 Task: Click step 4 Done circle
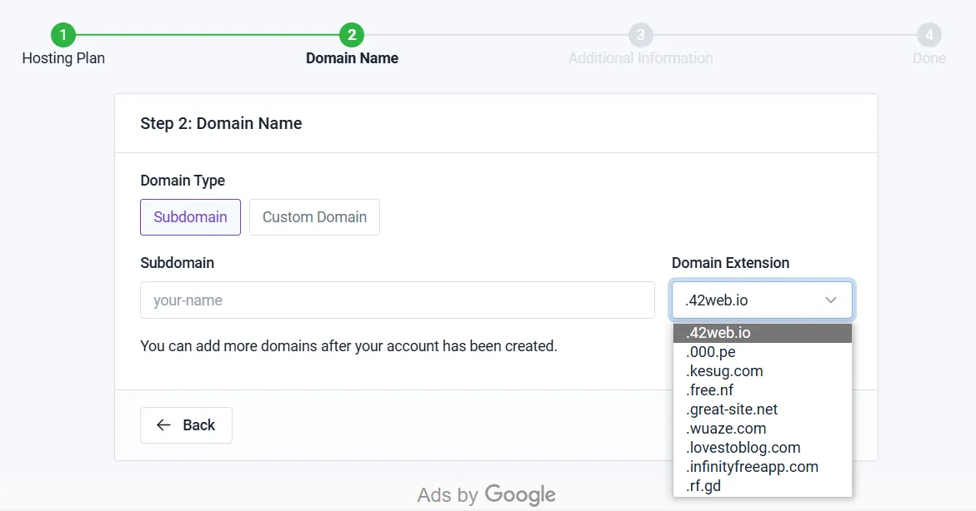928,35
